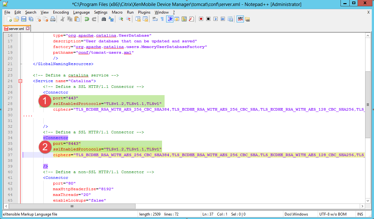Image resolution: width=374 pixels, height=219 pixels.
Task: Click the horizontal scrollbar left arrow
Action: coord(6,206)
